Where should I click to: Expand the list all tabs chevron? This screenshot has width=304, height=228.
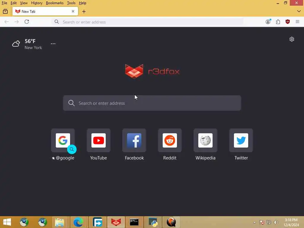pos(299,11)
